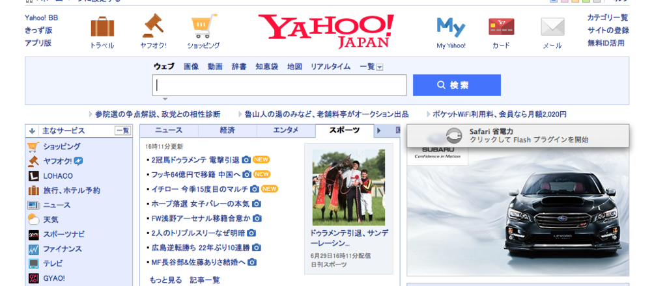
Task: Switch search to 動画
Action: pyautogui.click(x=215, y=66)
